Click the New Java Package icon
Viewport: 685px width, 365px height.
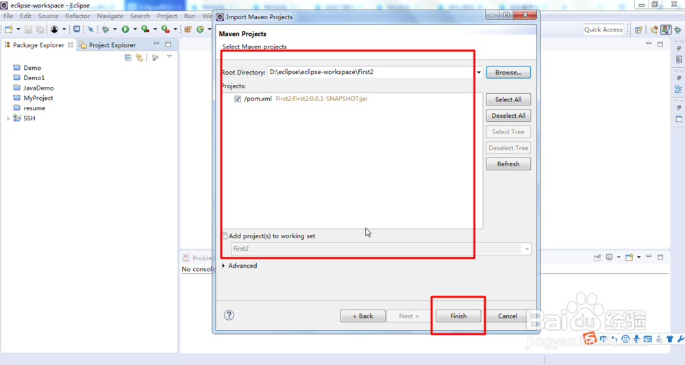click(x=188, y=29)
